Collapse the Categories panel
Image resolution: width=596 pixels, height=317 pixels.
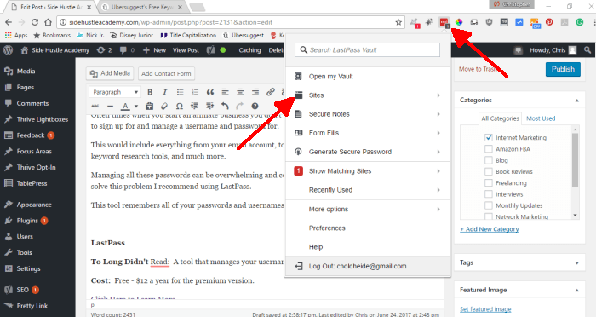(x=576, y=100)
